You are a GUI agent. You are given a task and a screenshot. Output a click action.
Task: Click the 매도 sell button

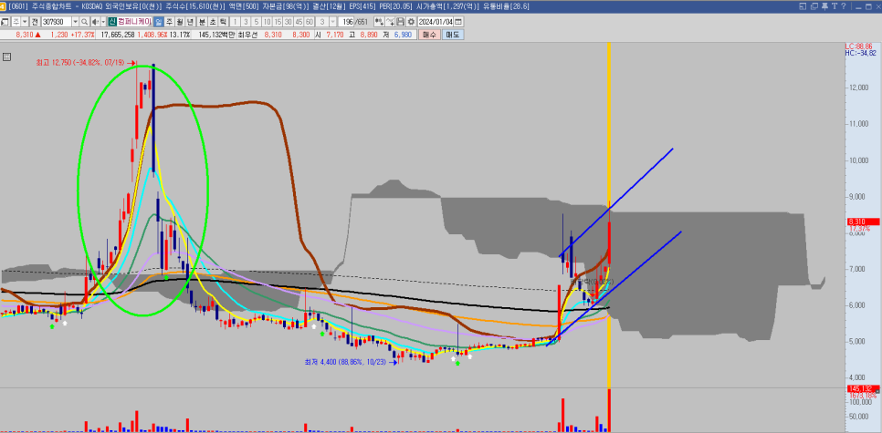(453, 35)
